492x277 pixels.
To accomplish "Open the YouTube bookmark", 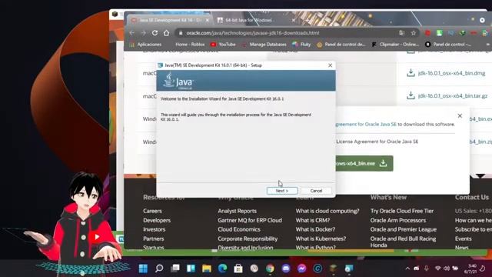I will tap(223, 45).
